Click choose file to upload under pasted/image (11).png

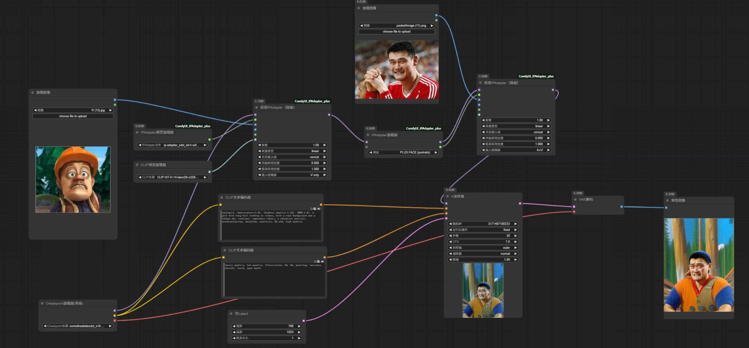coord(396,32)
